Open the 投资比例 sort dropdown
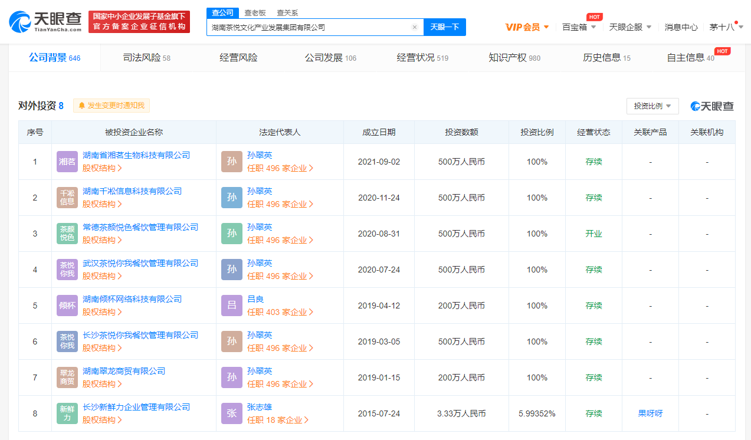 (652, 106)
